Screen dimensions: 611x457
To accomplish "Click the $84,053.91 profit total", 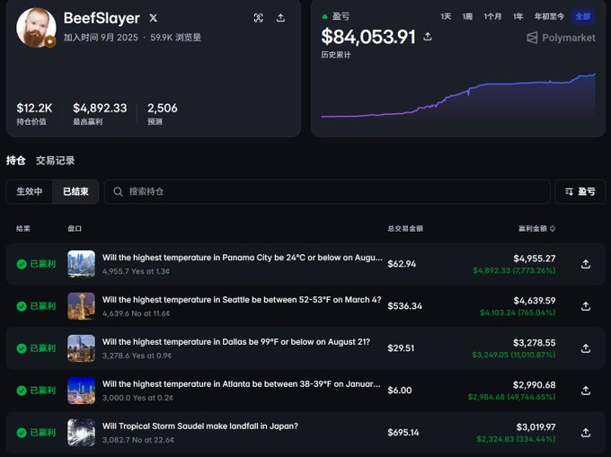I will (368, 37).
